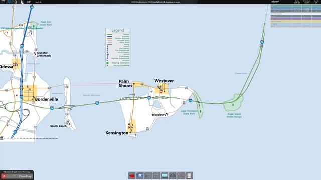The height and width of the screenshot is (180, 321).
Task: Click the interstate 76 shield near Palm Shores exit
Action: (149, 98)
